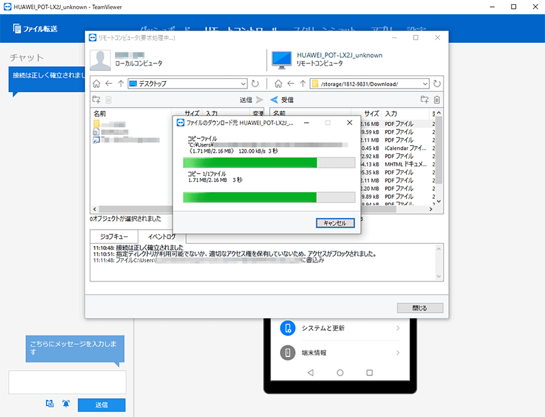
Task: Create new folder in local pane
Action: point(97,99)
